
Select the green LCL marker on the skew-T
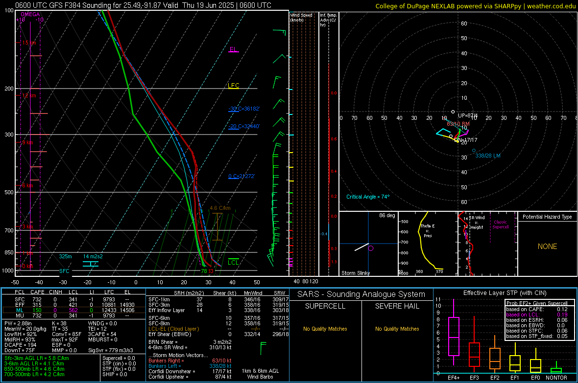coord(233,262)
